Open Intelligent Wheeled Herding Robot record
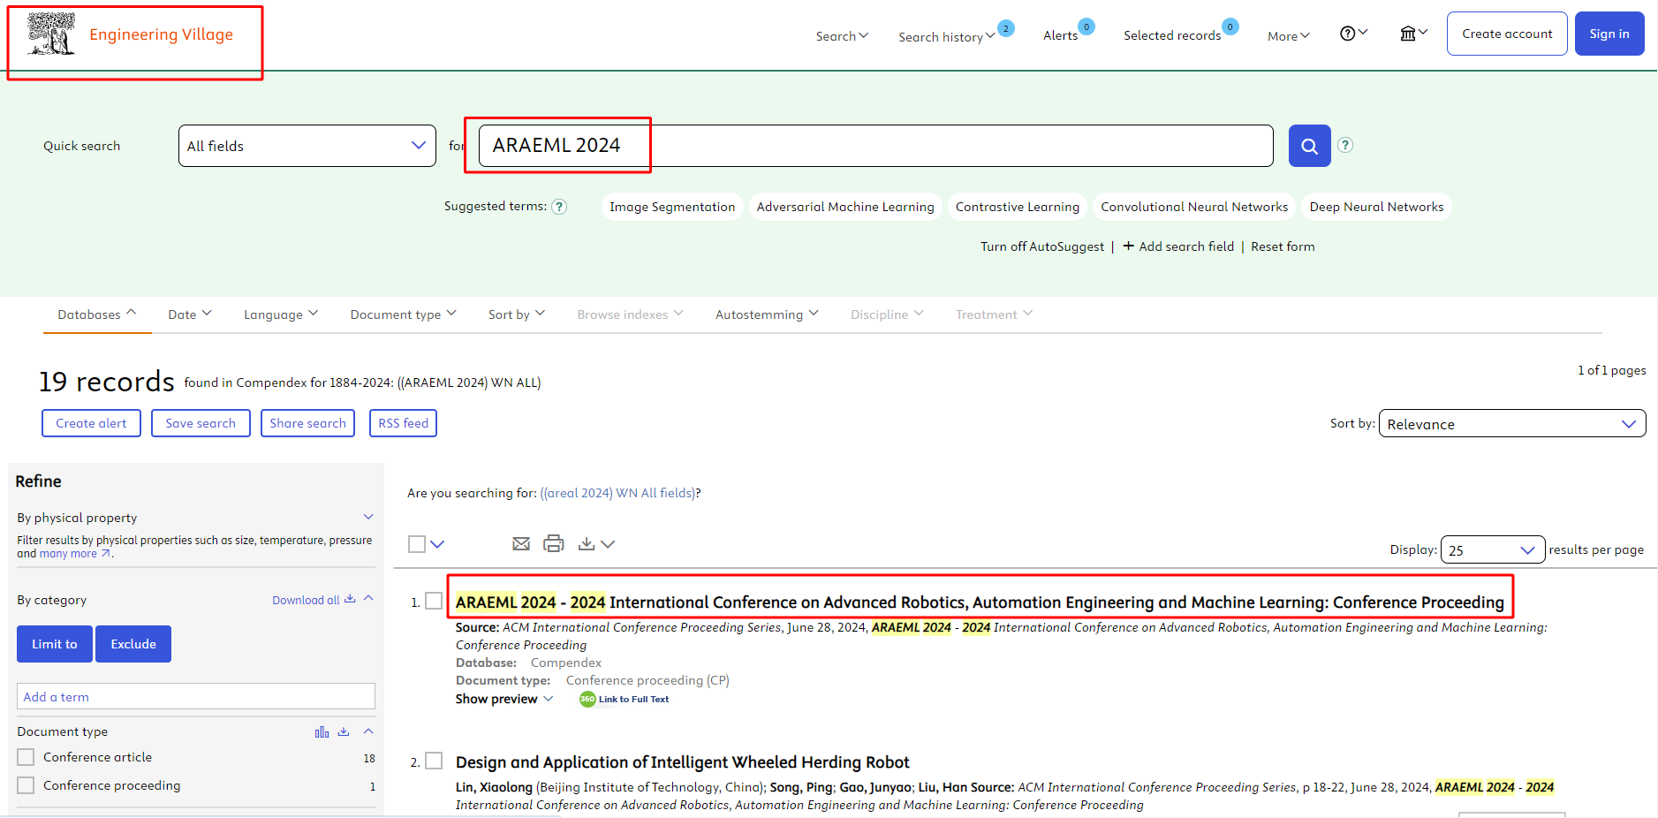 (x=683, y=762)
